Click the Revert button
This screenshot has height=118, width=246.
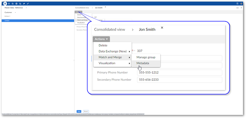86,112
